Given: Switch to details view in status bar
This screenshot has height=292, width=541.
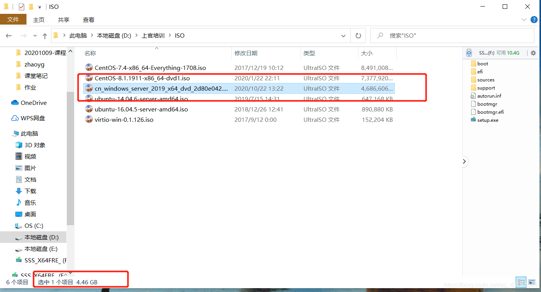Looking at the screenshot, I should (x=521, y=282).
